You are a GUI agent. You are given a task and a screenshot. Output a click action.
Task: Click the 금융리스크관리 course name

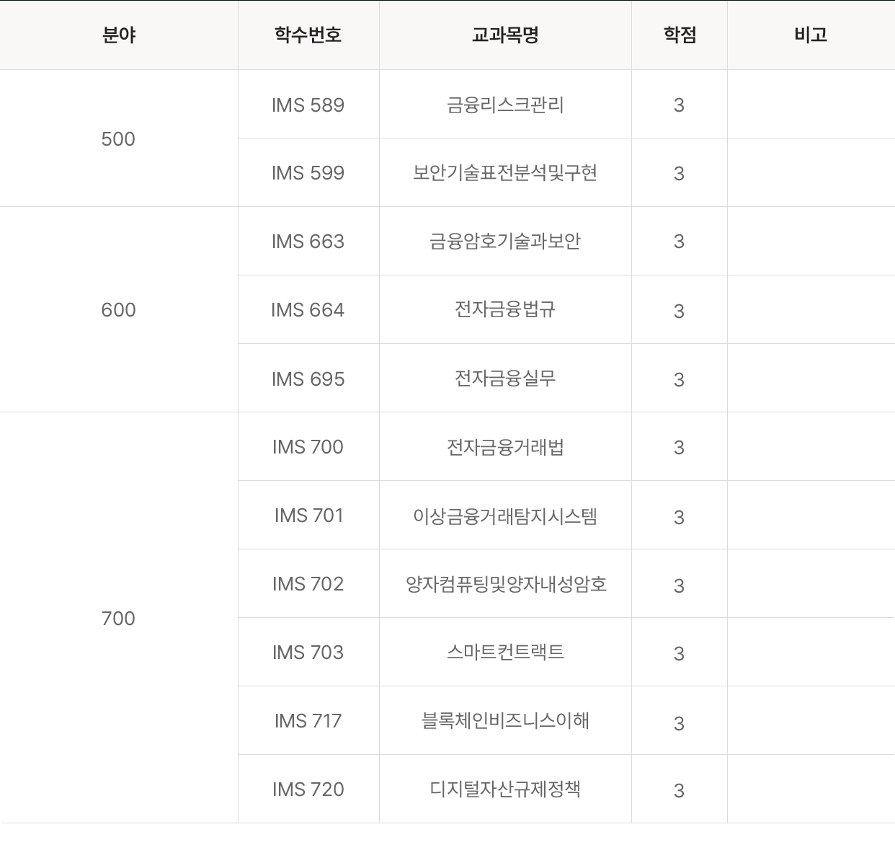tap(505, 105)
